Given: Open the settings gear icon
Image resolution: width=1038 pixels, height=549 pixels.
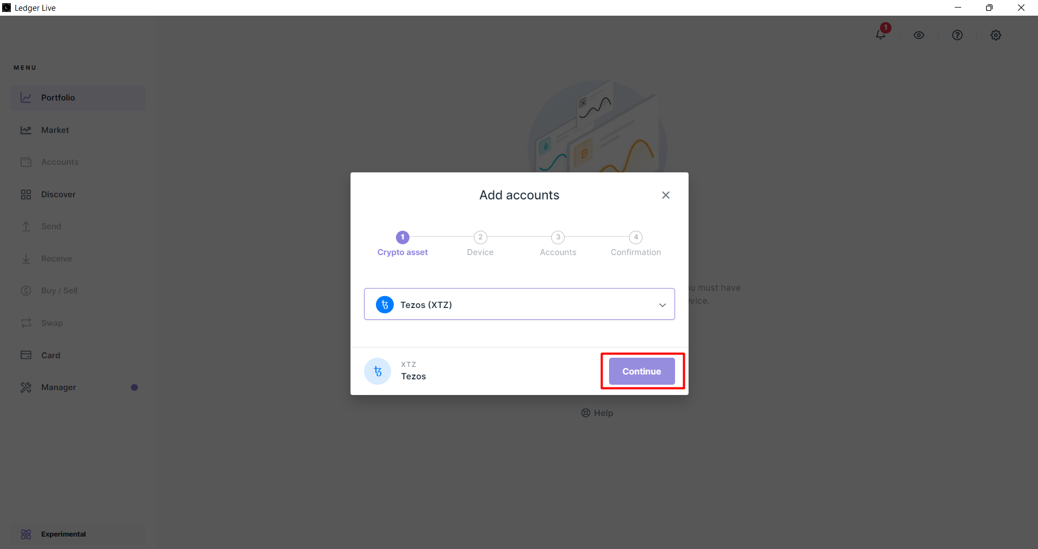Looking at the screenshot, I should (x=996, y=35).
